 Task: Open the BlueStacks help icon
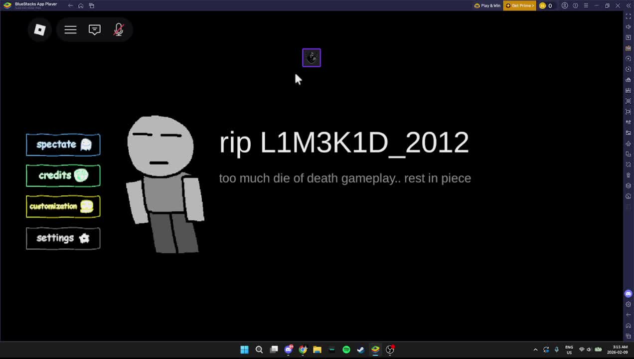(x=575, y=5)
